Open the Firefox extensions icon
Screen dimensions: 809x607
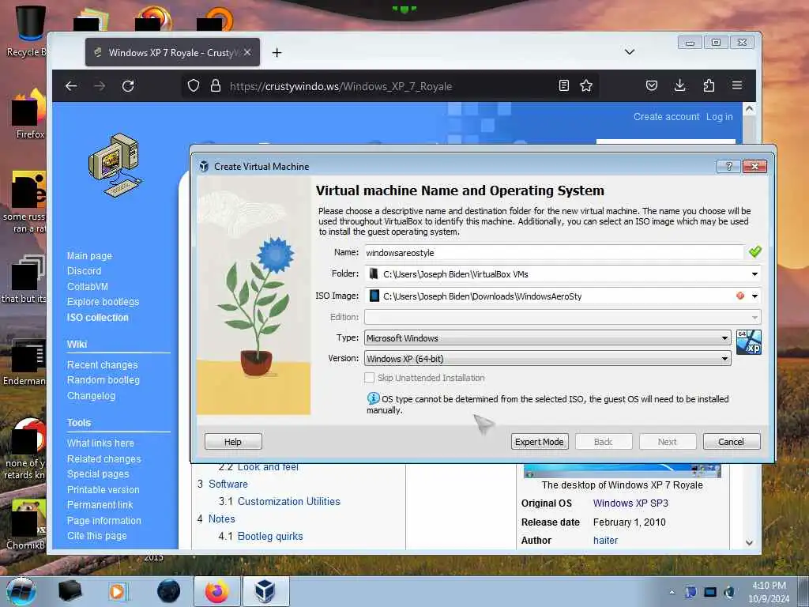tap(709, 85)
